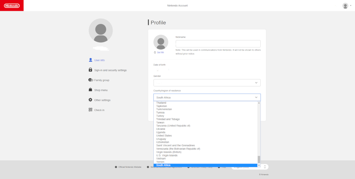Click the Nintendo Account header title
Image resolution: width=355 pixels, height=179 pixels.
tap(177, 6)
